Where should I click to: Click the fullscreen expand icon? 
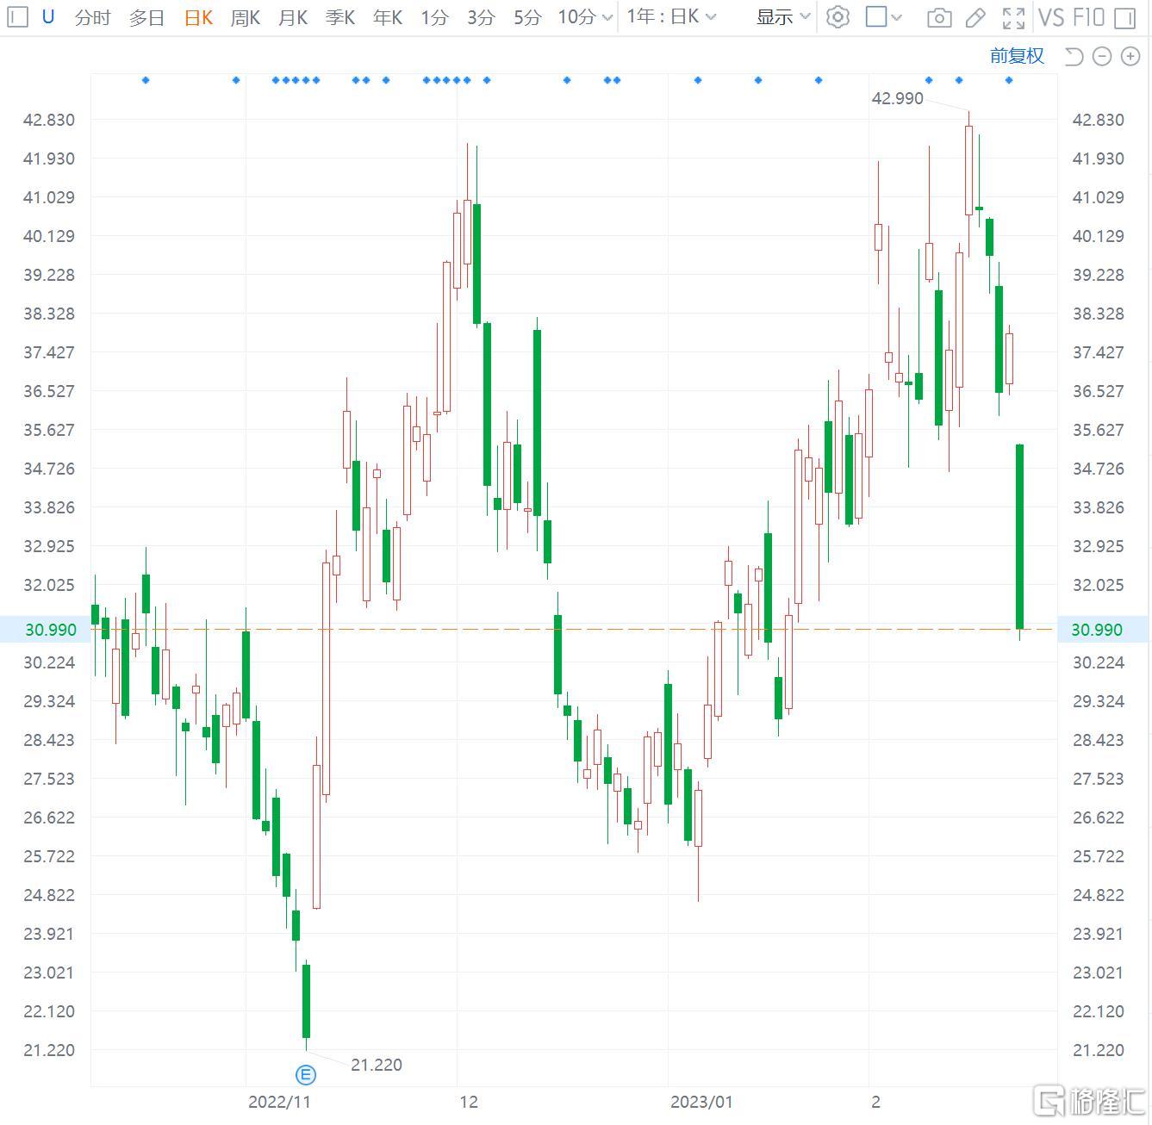click(1013, 17)
